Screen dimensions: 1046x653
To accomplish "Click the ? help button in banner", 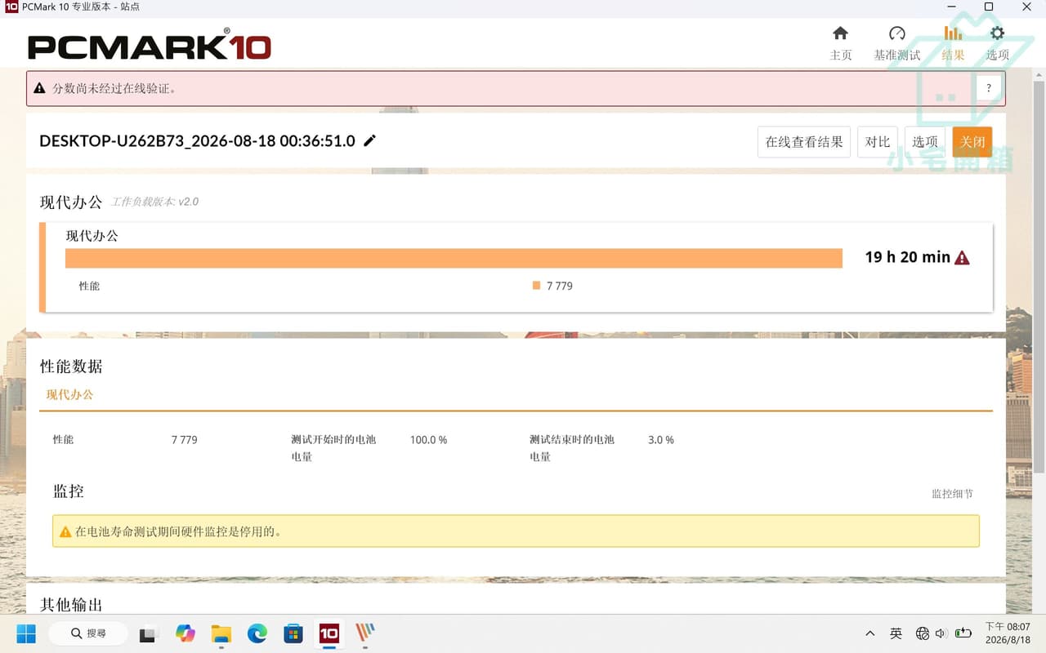I will point(989,88).
